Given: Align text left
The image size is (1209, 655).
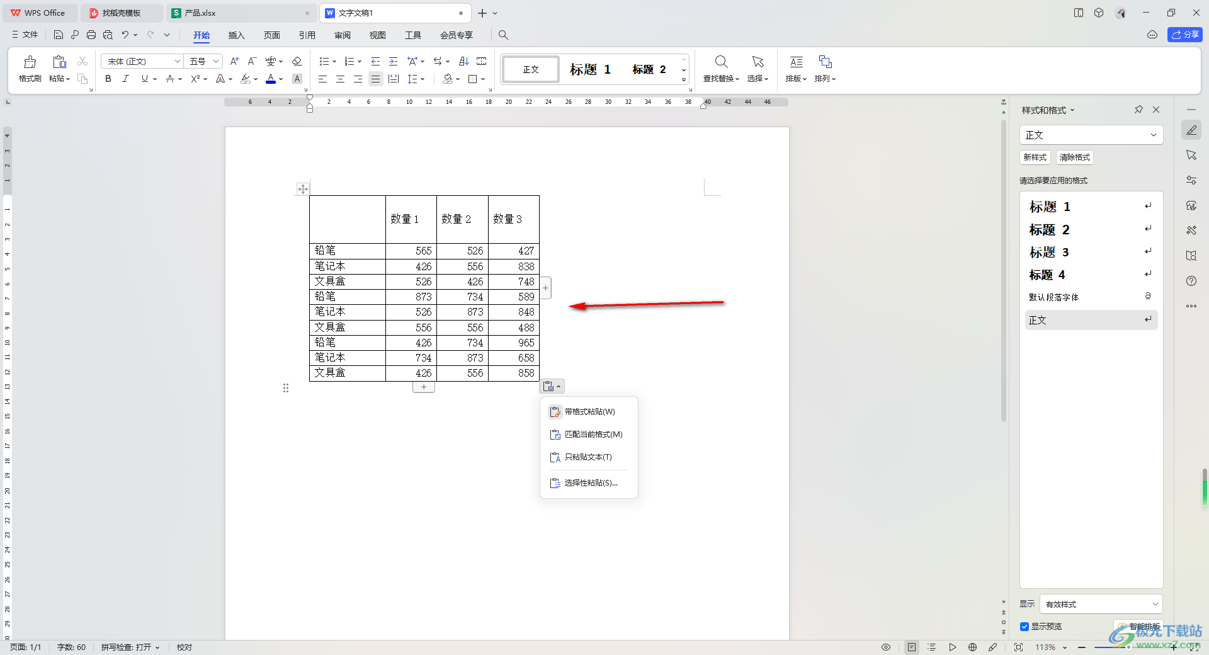Looking at the screenshot, I should coord(322,79).
